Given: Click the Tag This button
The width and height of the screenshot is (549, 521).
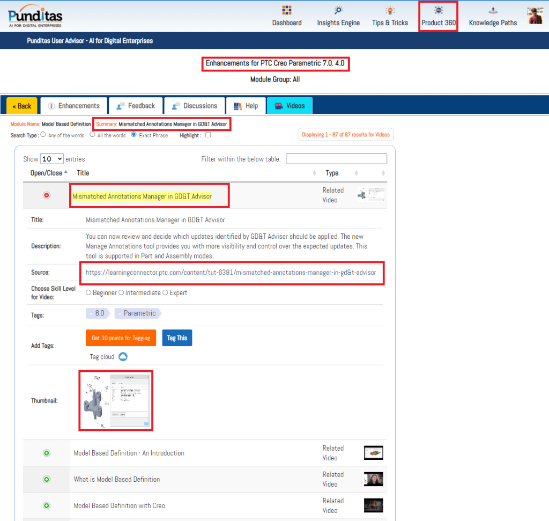Looking at the screenshot, I should pos(177,338).
